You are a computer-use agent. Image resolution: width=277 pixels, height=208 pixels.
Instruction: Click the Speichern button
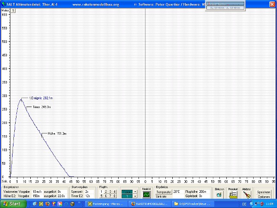pyautogui.click(x=264, y=192)
